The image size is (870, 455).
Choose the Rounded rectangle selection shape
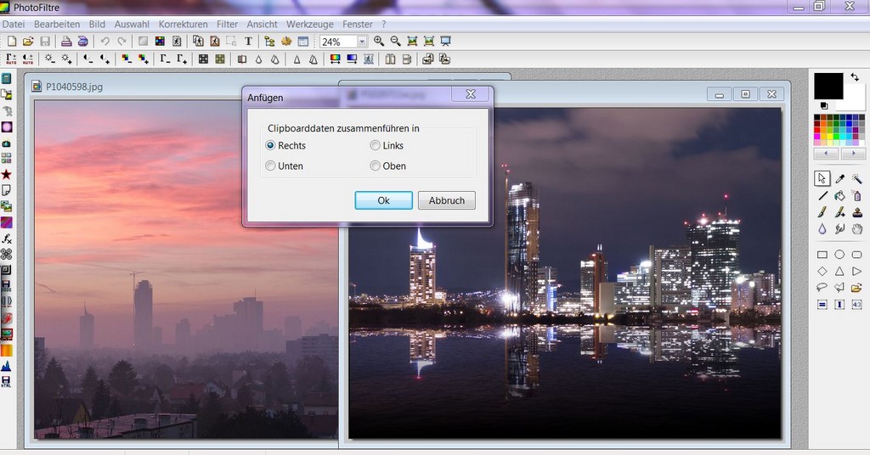pyautogui.click(x=856, y=255)
